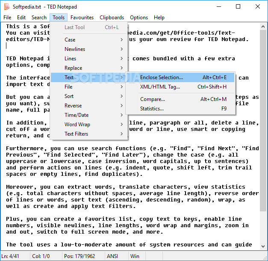The width and height of the screenshot is (268, 261).
Task: Select the highlighted Text submenu item
Action: (x=89, y=77)
